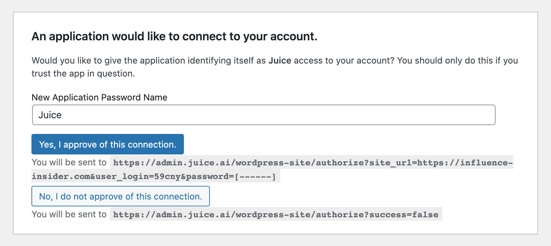Click "trust the app in question" text
This screenshot has height=246, width=551.
point(83,73)
